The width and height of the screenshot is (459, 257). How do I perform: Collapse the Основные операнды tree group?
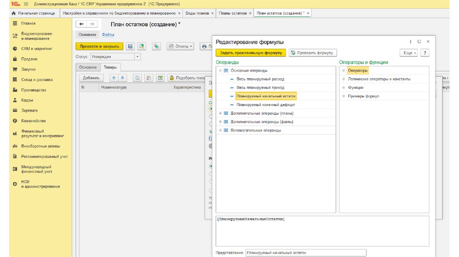[x=220, y=71]
